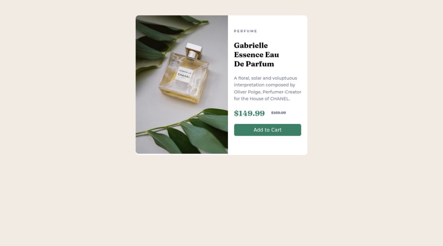Screen dimensions: 443x246
Task: Click the Gabrielle title word
Action: pos(251,45)
